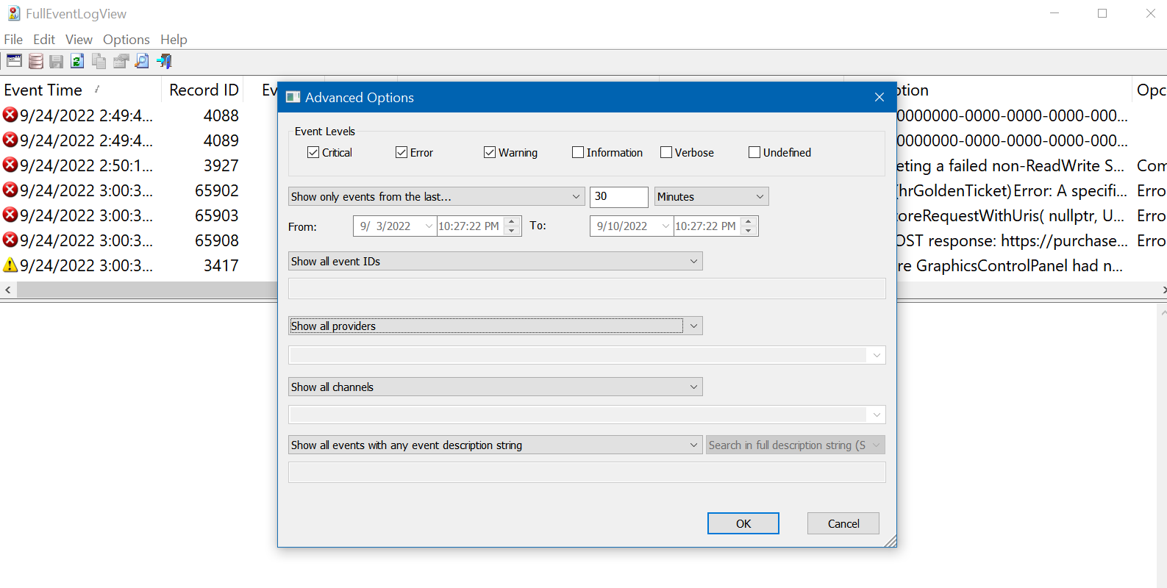1167x588 pixels.
Task: Click the horizontal scrollbar left arrow
Action: click(8, 290)
